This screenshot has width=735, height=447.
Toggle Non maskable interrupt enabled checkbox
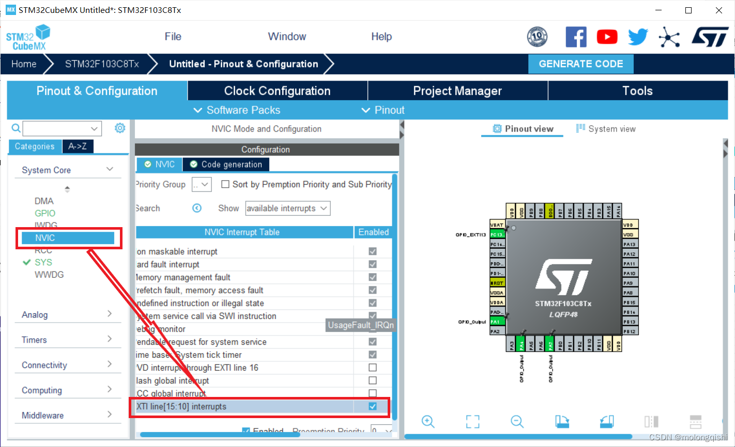click(x=373, y=251)
